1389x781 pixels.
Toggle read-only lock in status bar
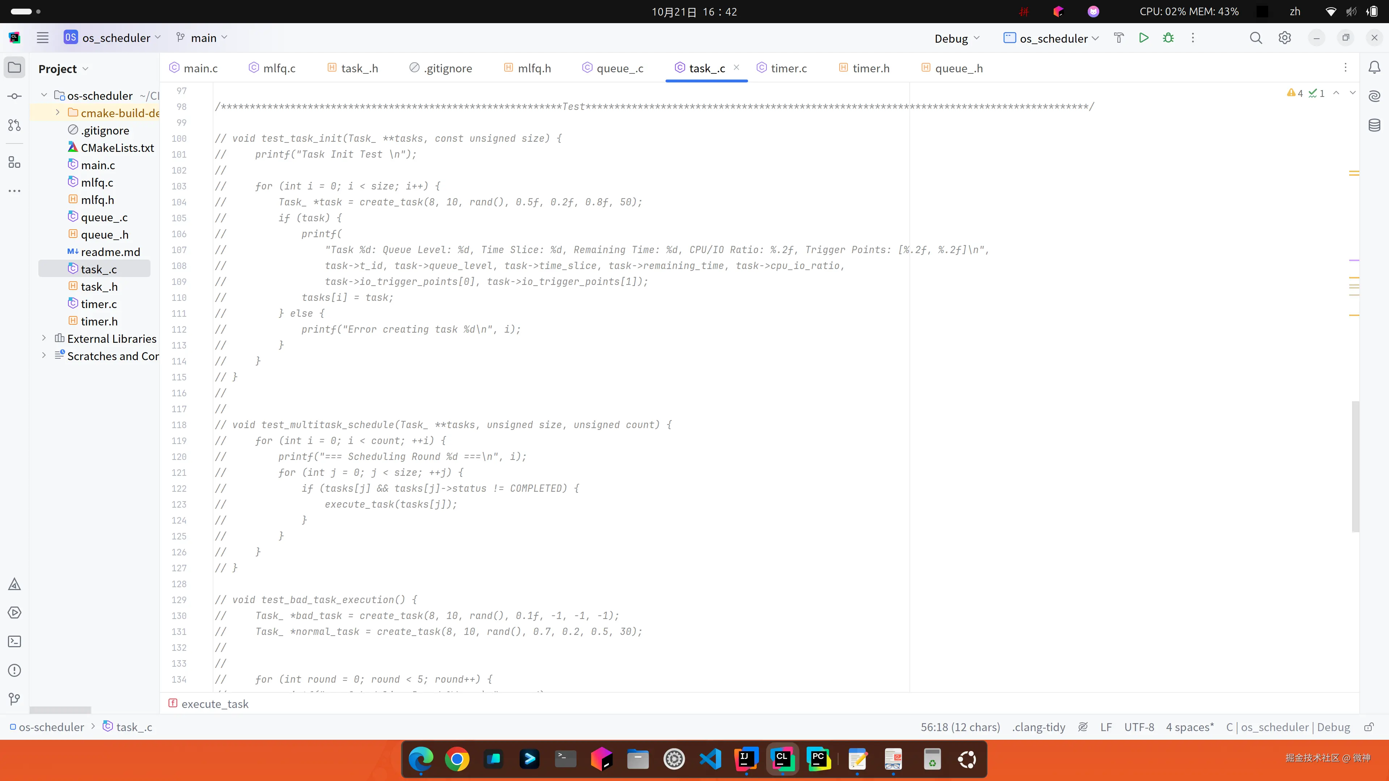(x=1368, y=727)
